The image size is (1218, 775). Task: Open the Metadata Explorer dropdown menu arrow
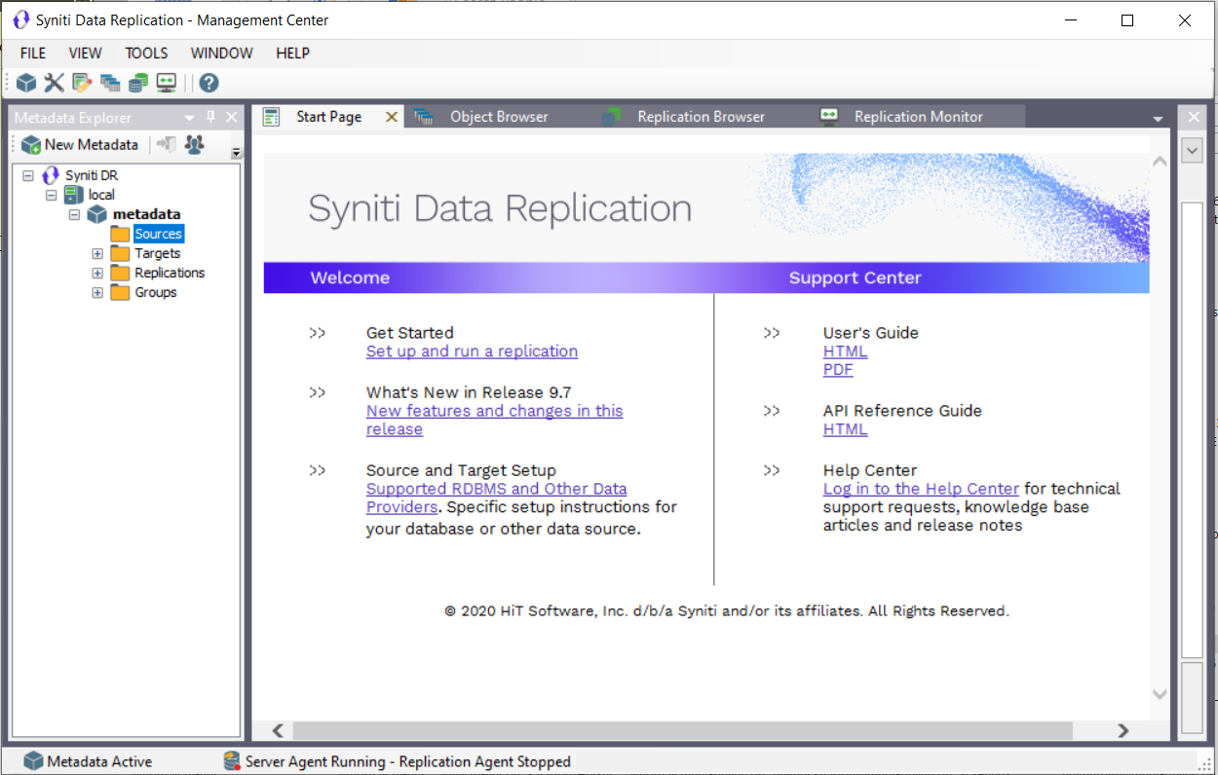tap(189, 116)
